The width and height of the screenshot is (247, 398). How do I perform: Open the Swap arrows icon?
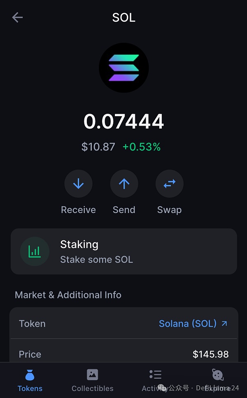(169, 183)
